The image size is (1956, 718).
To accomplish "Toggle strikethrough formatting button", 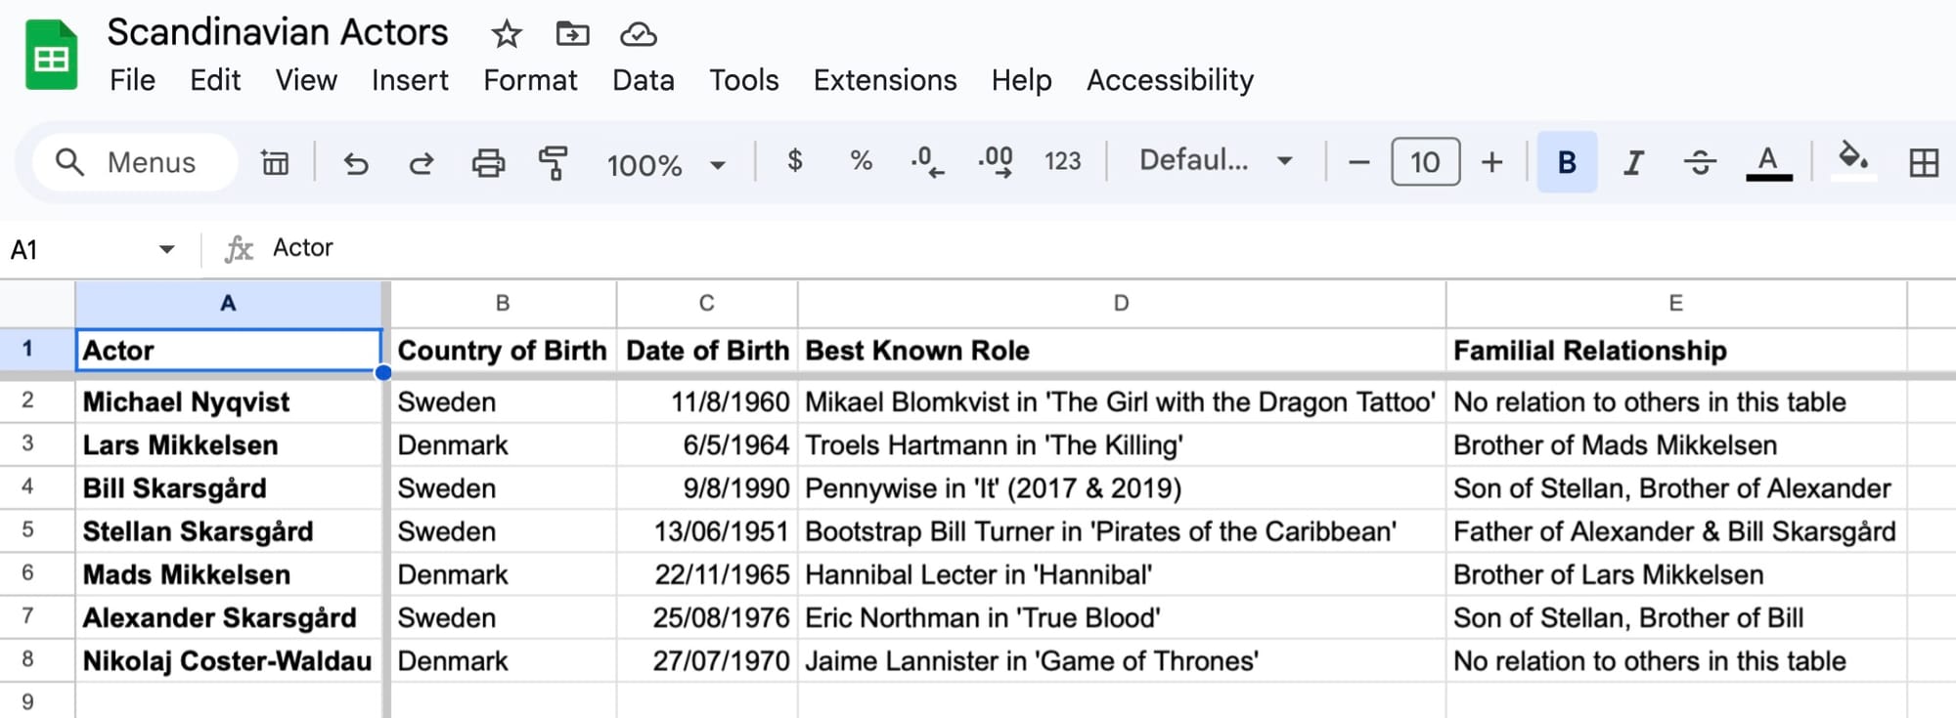I will point(1700,163).
